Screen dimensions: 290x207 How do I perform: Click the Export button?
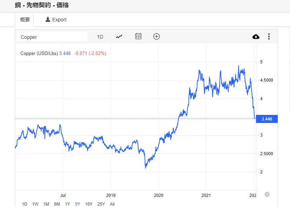56,20
